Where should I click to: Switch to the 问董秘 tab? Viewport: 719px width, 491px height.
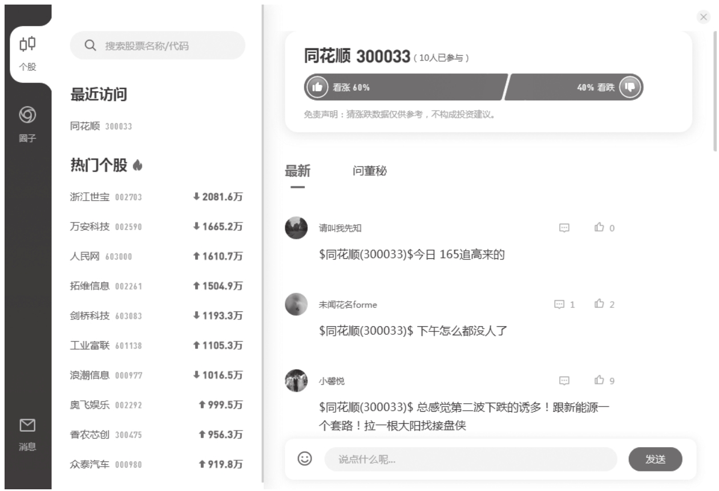point(370,171)
